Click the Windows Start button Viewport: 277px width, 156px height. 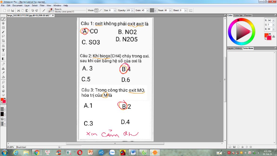coord(4,152)
